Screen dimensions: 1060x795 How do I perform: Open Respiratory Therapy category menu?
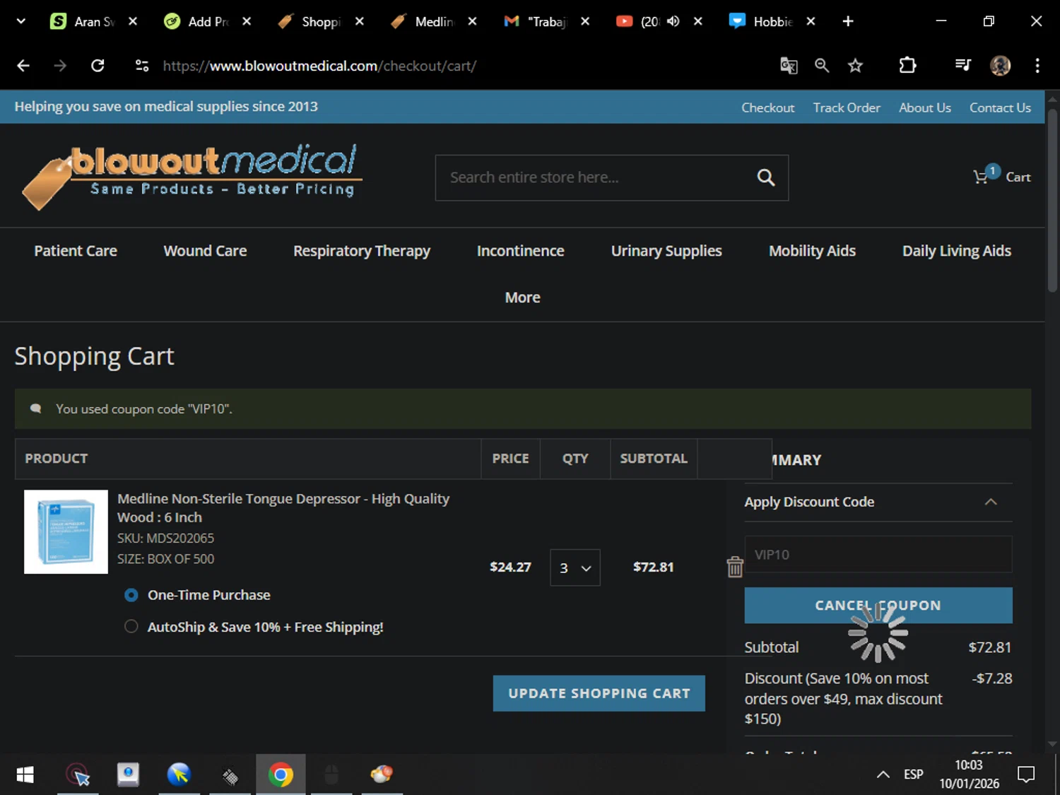tap(362, 251)
